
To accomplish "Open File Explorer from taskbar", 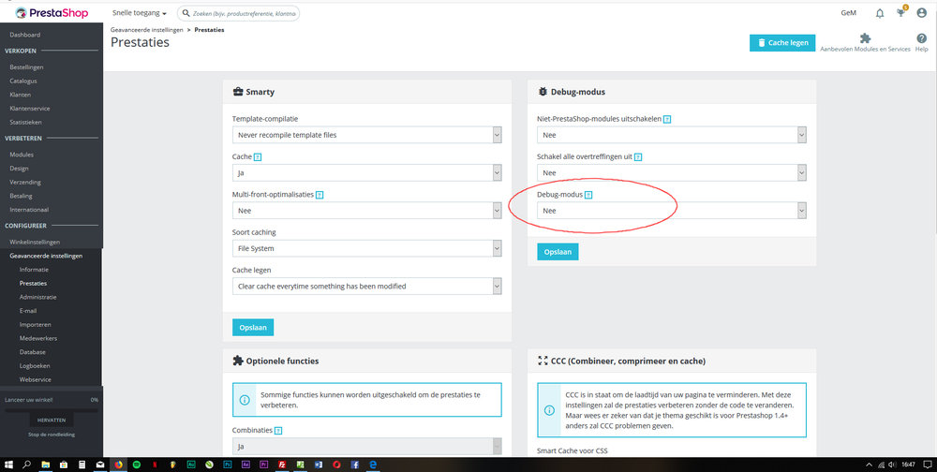I will coord(45,465).
